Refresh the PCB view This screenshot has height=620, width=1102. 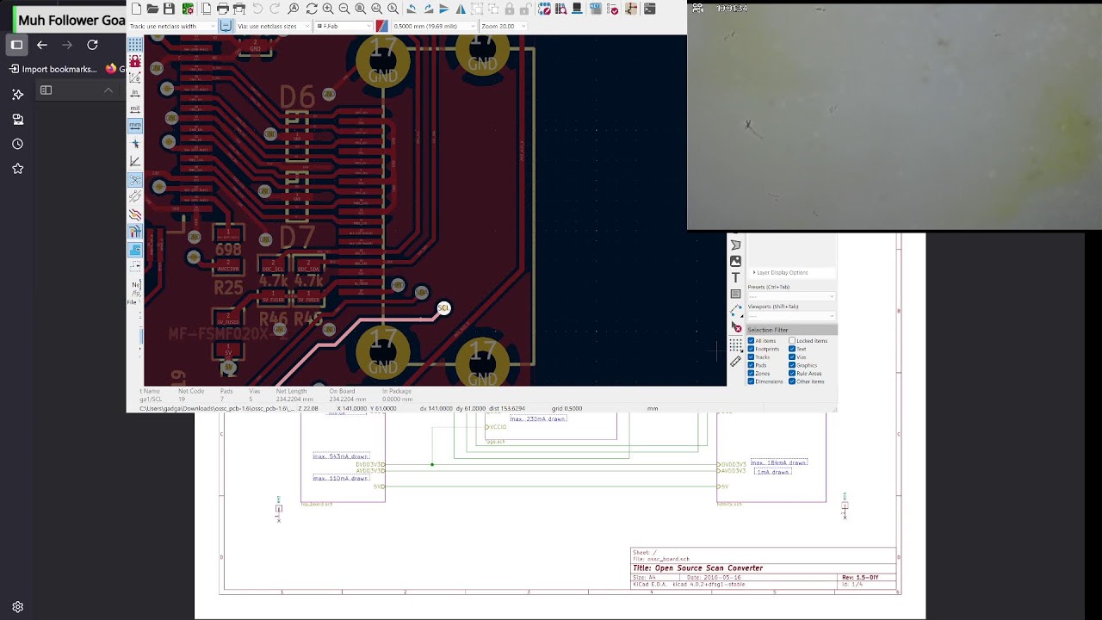[x=312, y=9]
